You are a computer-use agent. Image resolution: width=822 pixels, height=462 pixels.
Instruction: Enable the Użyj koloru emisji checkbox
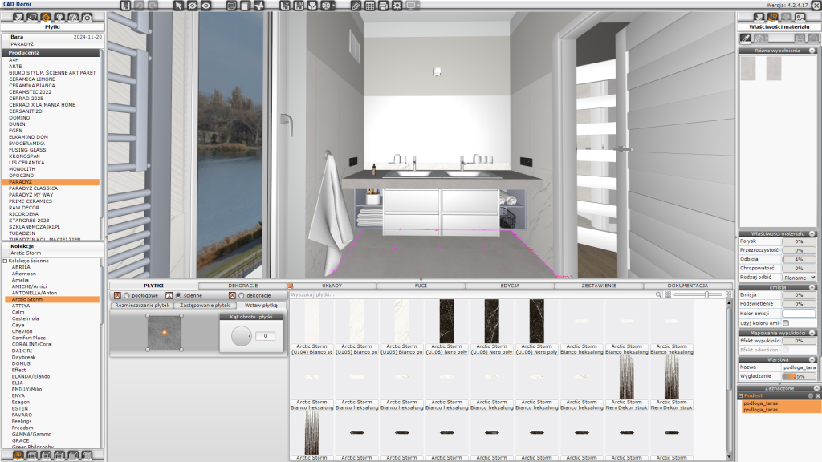[x=786, y=322]
